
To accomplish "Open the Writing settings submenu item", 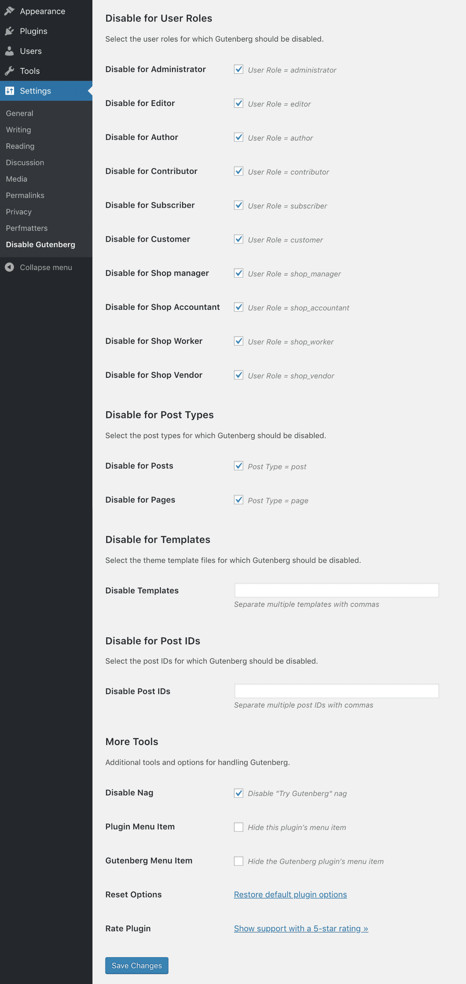I will pyautogui.click(x=18, y=129).
